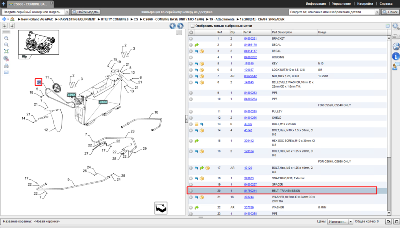The height and width of the screenshot is (228, 400).
Task: Toggle the add circle on BRACKET row
Action: 191,39
